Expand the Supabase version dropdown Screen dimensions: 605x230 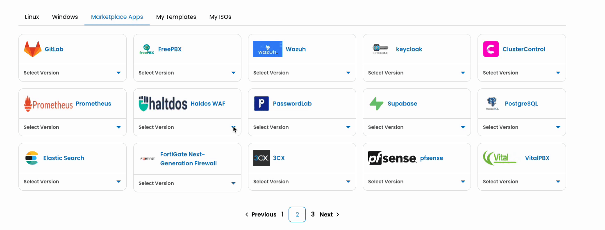[417, 127]
